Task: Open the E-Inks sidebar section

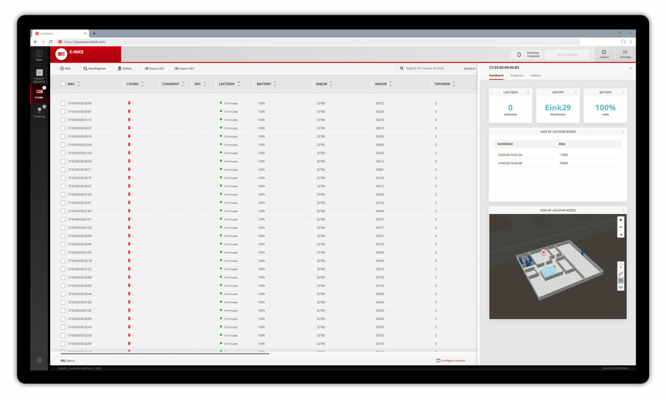Action: [x=39, y=95]
